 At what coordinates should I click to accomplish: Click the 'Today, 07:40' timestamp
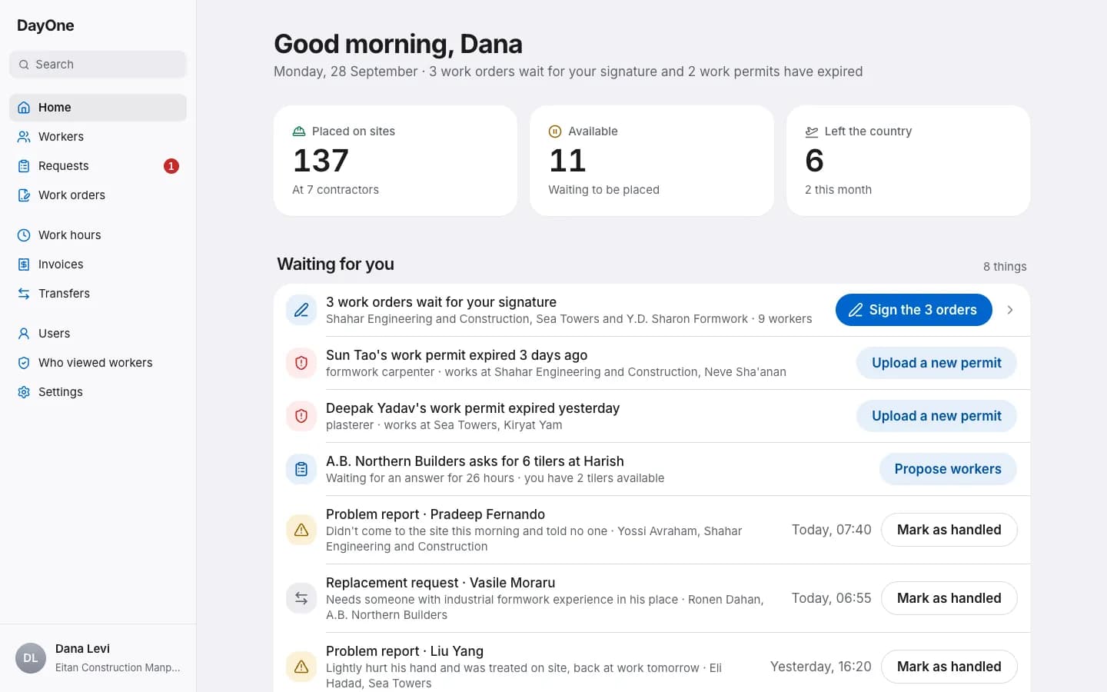832,530
